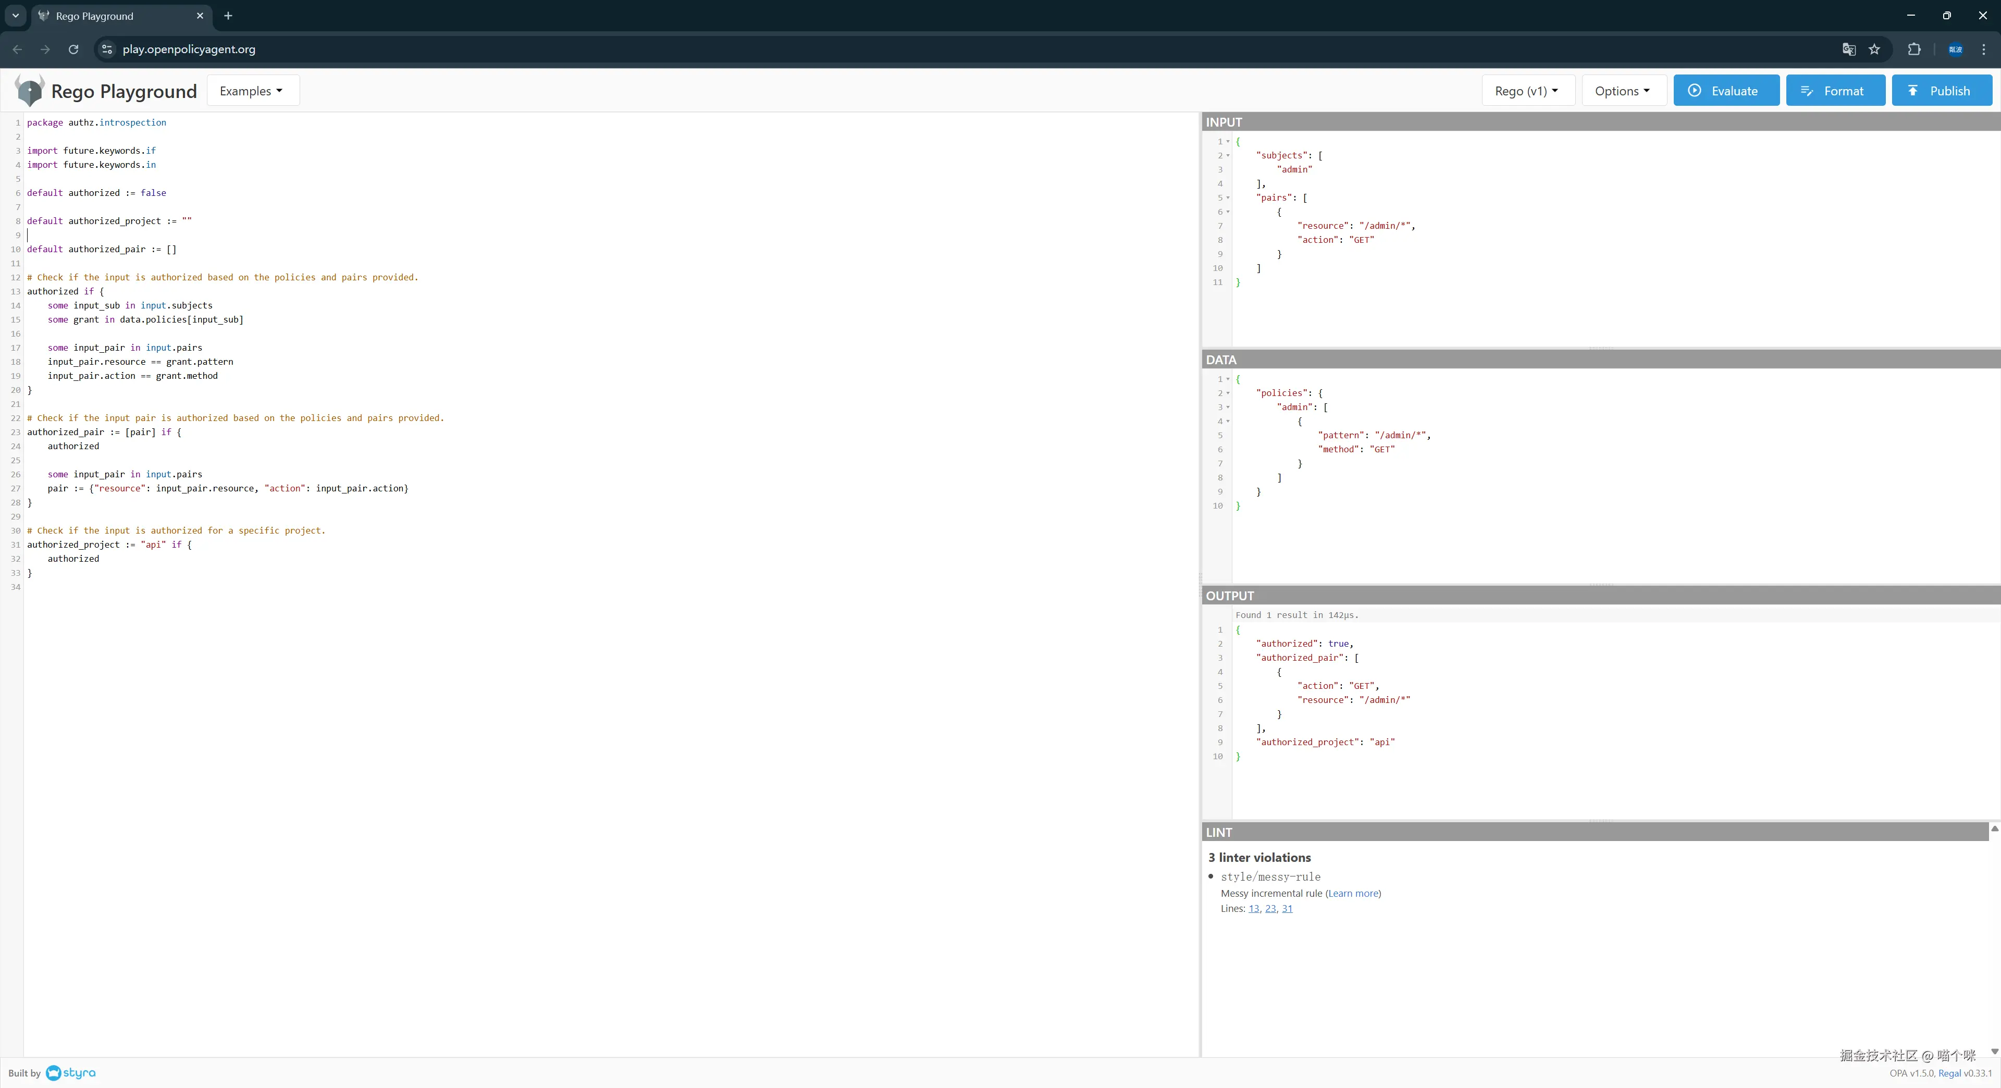Screen dimensions: 2001x1088
Task: Click the Learn more link in LINT
Action: point(1352,893)
